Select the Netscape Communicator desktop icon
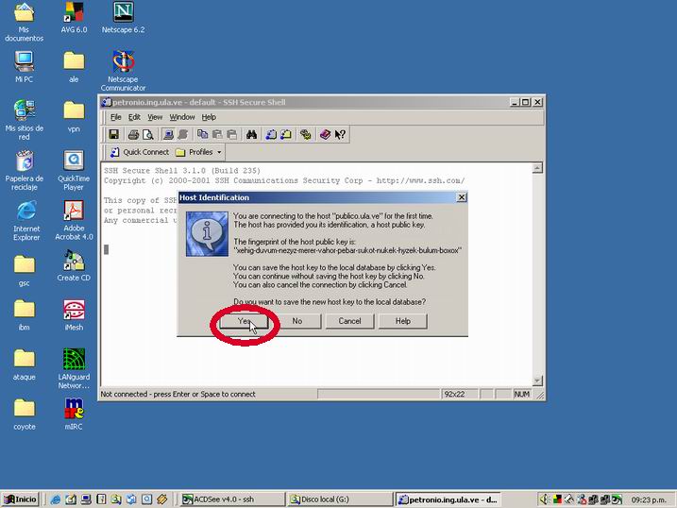Screen dimensions: 677x508 point(123,71)
